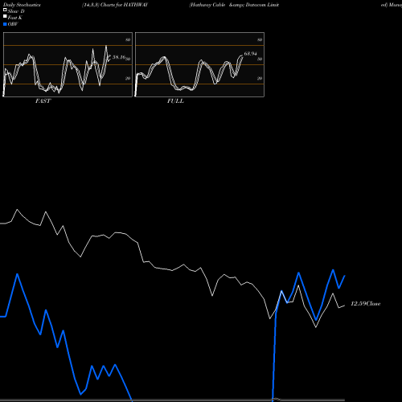Click the 58.16 value on FAST chart
402x402 pixels.
[119, 57]
